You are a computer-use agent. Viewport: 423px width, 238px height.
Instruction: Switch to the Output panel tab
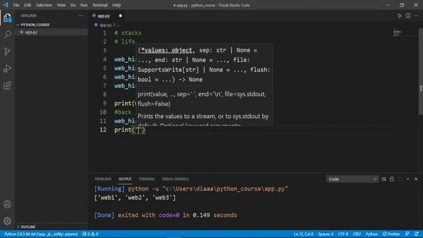[125, 179]
